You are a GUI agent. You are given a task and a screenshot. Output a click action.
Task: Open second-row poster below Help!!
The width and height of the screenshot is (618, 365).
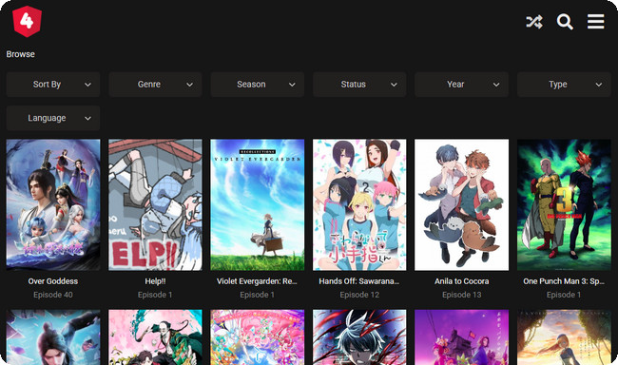155,337
